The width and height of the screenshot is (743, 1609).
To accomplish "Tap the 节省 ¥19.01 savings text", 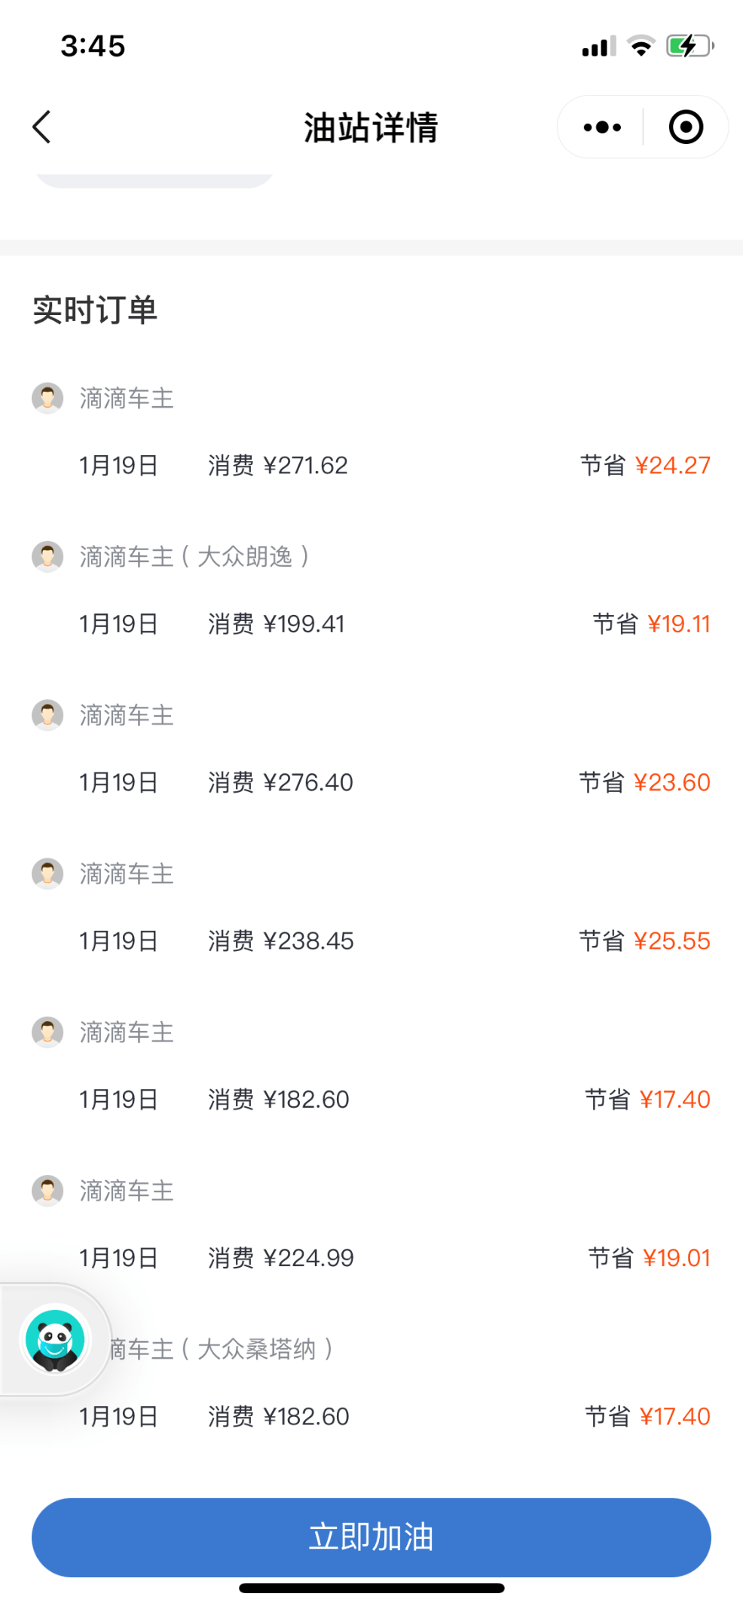I will 649,1258.
